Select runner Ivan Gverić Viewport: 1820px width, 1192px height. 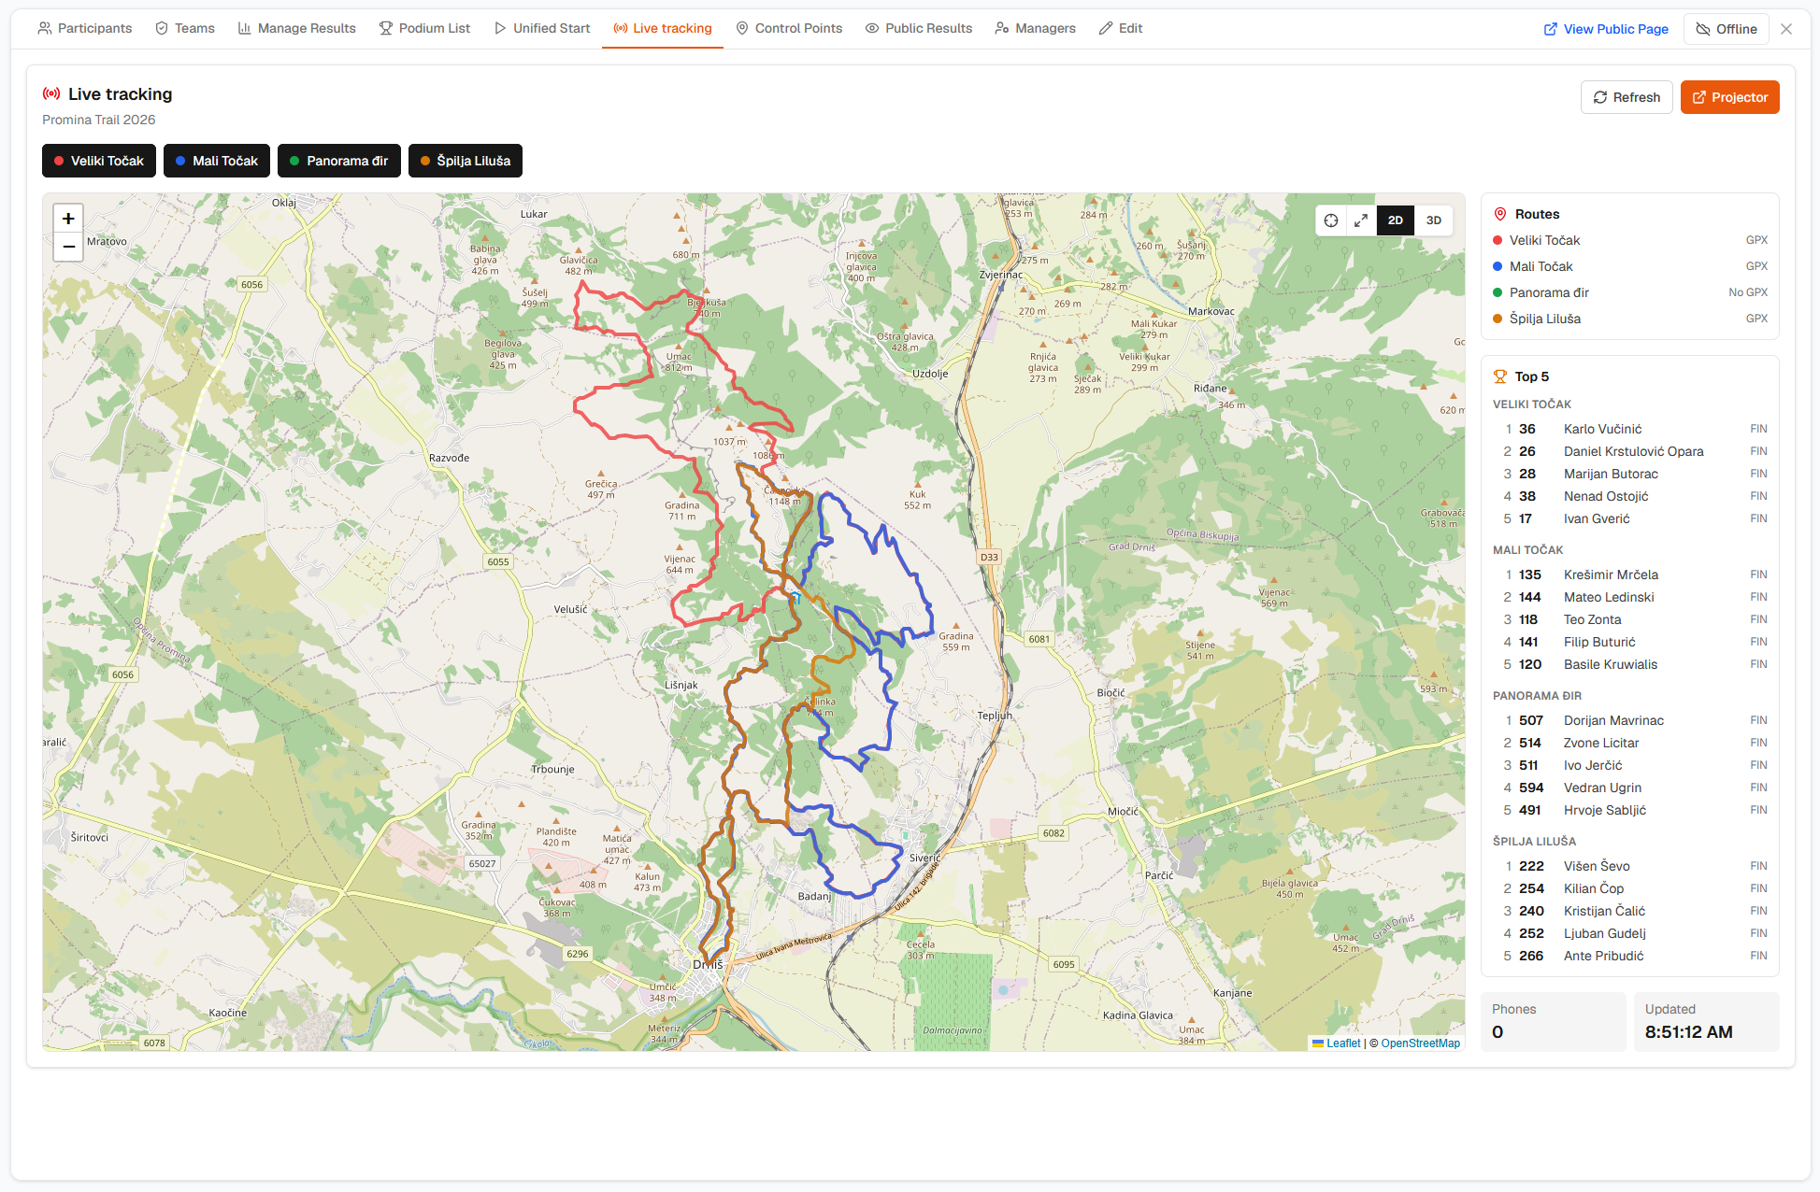(x=1630, y=518)
